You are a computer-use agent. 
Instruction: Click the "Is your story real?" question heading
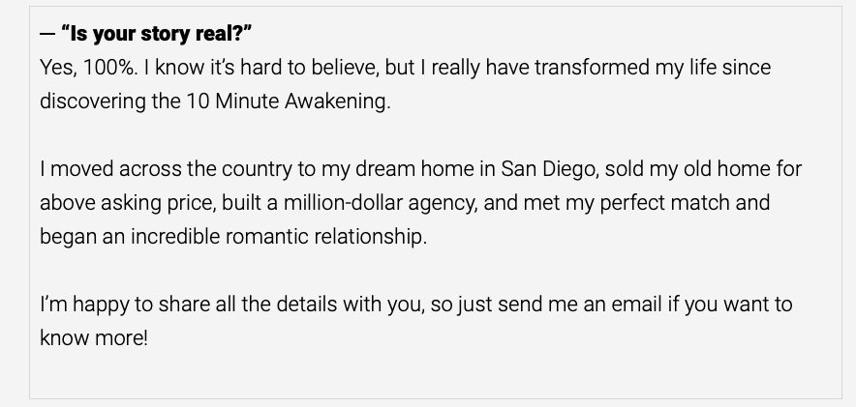(156, 34)
